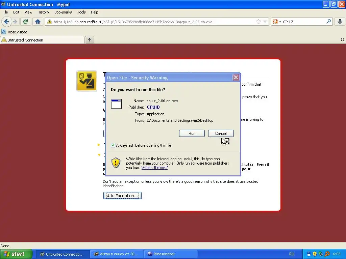Click the search magnifier icon

click(328, 22)
